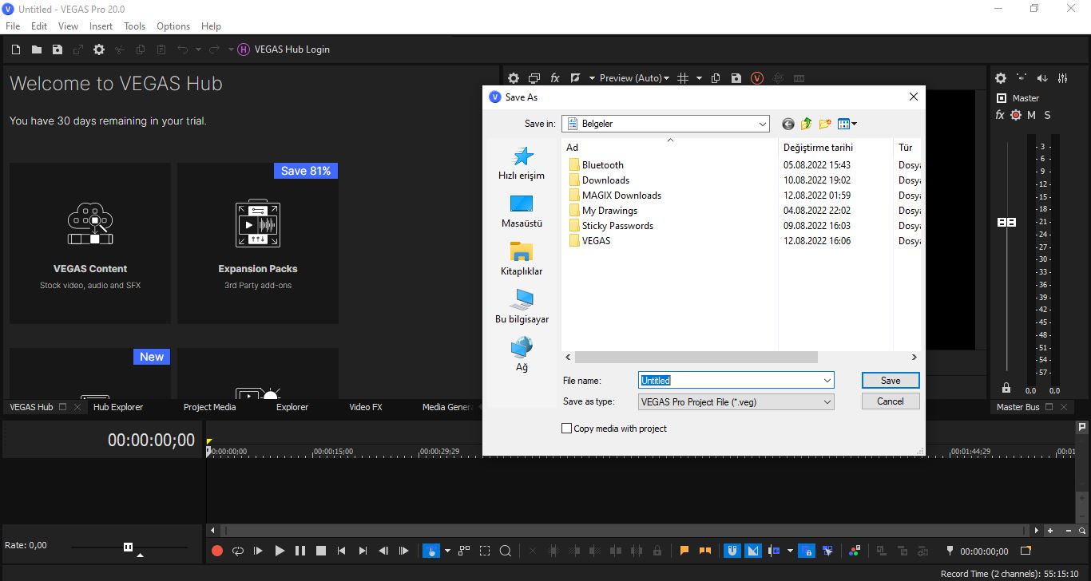Open video preview Project Video Properties gear
The image size is (1091, 581).
514,78
